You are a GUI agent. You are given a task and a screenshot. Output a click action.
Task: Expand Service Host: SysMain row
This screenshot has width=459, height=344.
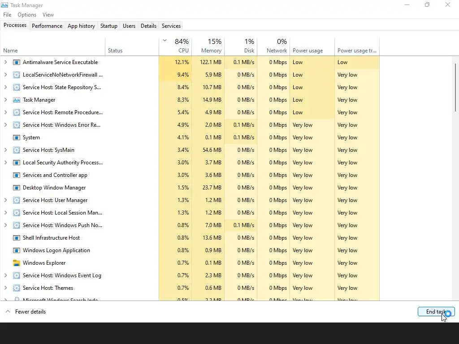(5, 150)
